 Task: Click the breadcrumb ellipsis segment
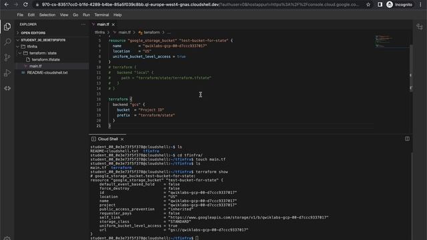(x=169, y=33)
